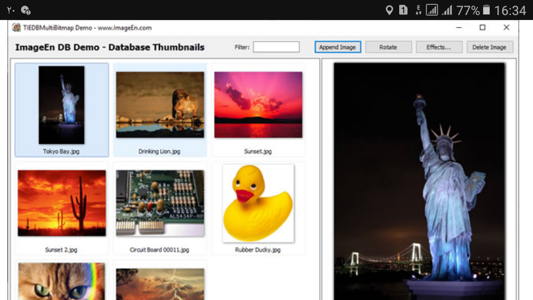533x300 pixels.
Task: Tap the boxed signal strength icon
Action: [x=432, y=10]
